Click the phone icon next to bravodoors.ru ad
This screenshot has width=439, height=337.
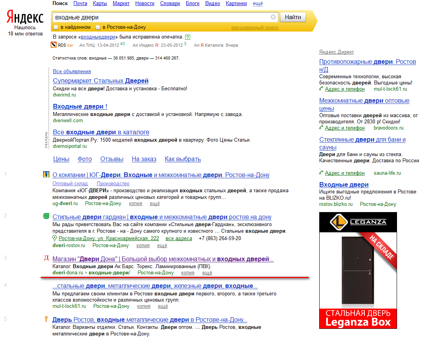tap(322, 128)
